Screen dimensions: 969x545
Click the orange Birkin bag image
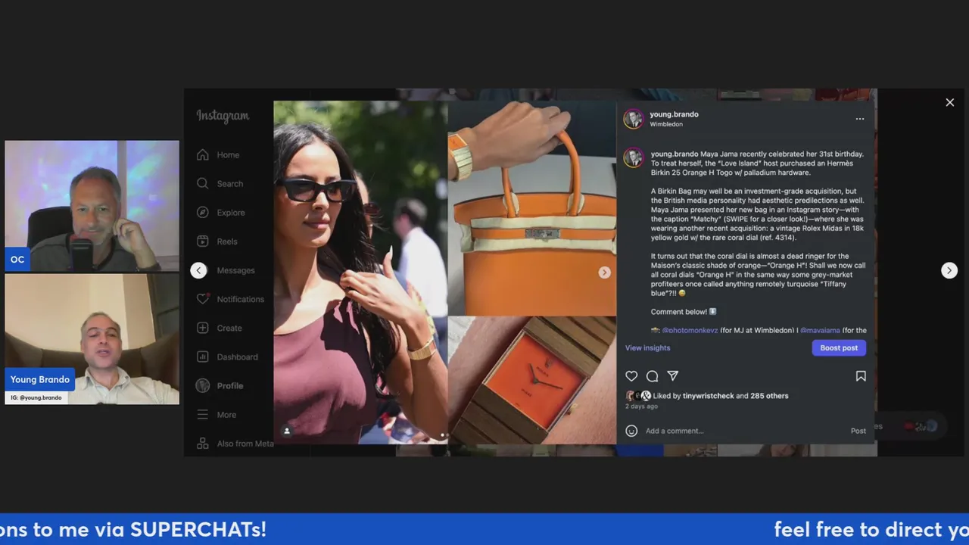[x=532, y=208]
